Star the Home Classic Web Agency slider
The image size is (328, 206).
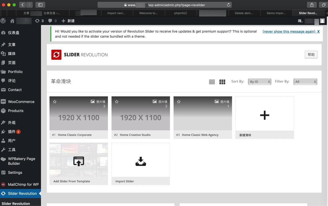(179, 102)
